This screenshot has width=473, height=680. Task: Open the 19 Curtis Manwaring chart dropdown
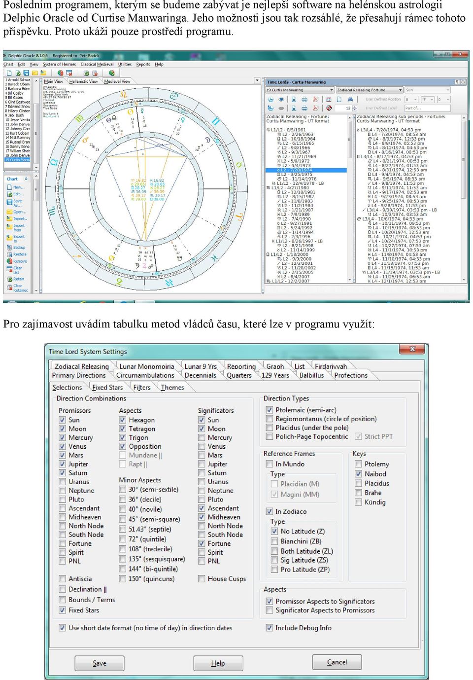[300, 90]
